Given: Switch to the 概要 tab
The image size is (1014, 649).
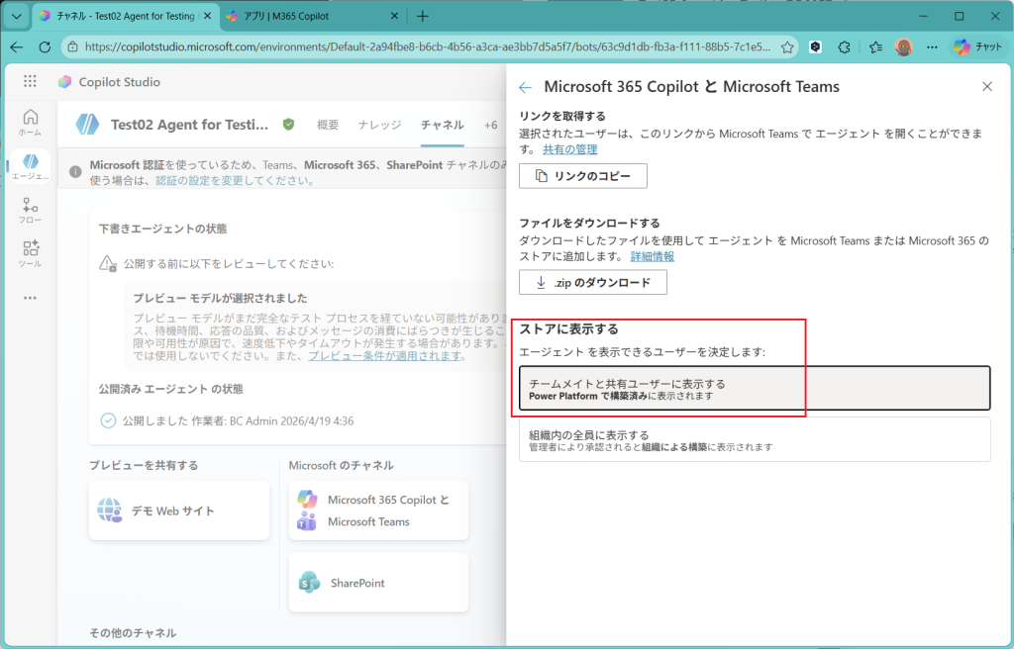Looking at the screenshot, I should (328, 125).
